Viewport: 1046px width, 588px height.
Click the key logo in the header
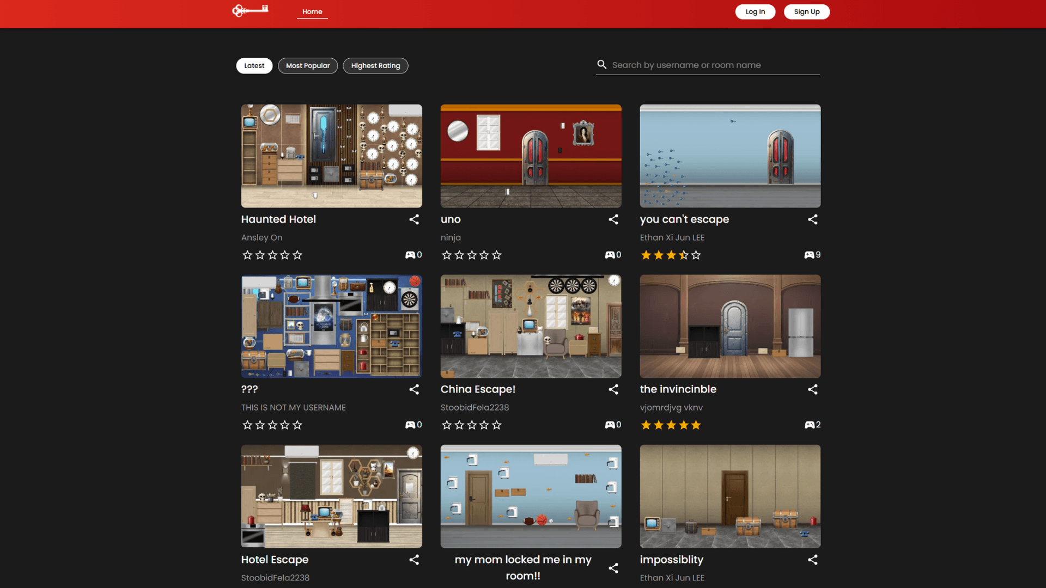[250, 10]
